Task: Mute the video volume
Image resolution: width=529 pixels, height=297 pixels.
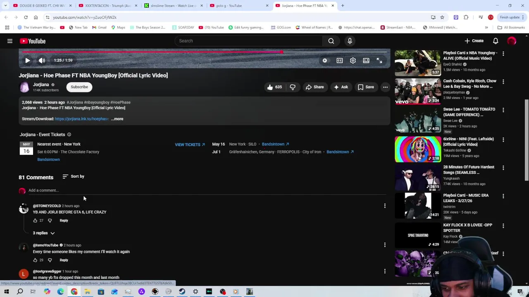Action: pos(42,60)
